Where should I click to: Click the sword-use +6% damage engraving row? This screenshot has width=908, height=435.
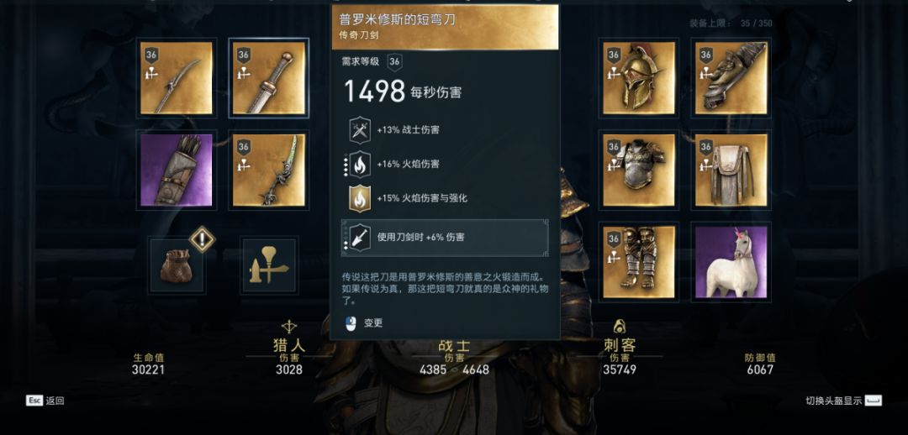[x=445, y=237]
